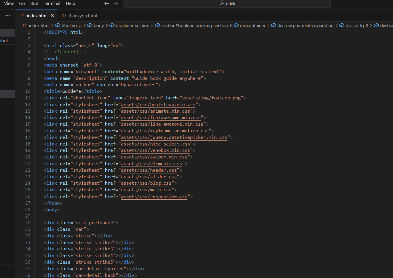Click the back navigation arrow
This screenshot has height=278, width=393.
107,3
